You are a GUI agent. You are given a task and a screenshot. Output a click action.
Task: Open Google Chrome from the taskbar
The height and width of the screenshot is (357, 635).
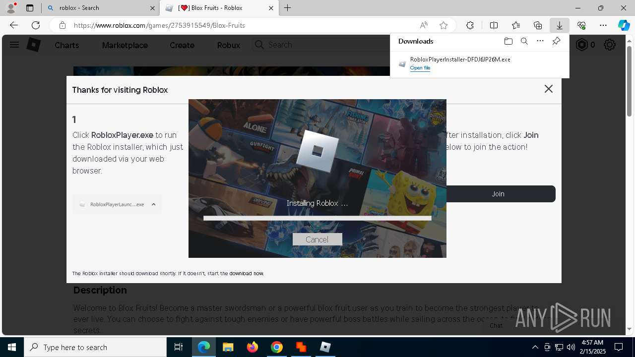[x=277, y=347]
